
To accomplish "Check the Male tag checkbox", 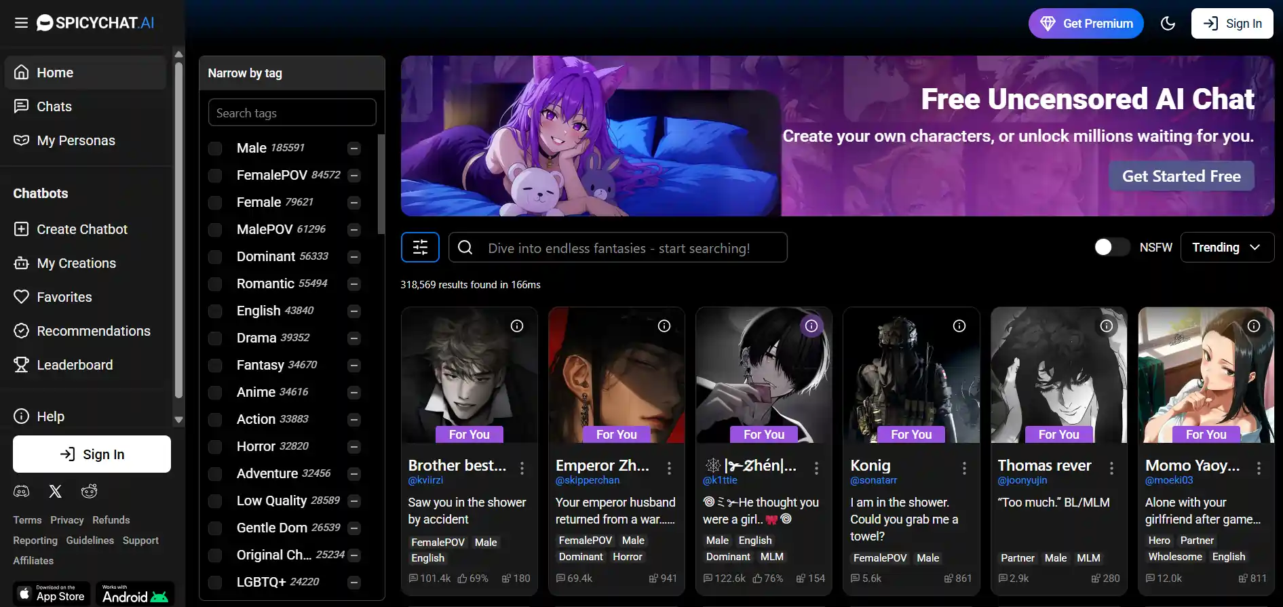I will [215, 149].
